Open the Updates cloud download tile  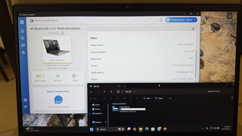click(x=75, y=77)
